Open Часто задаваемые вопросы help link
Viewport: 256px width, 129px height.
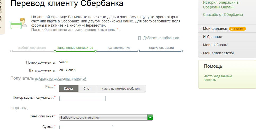[218, 78]
